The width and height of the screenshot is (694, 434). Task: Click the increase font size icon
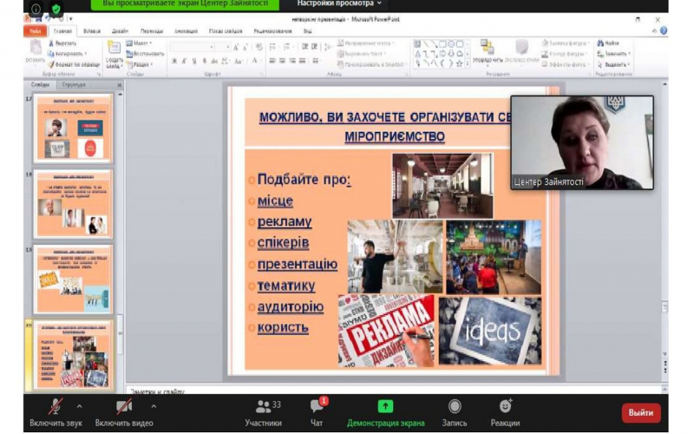(x=236, y=47)
